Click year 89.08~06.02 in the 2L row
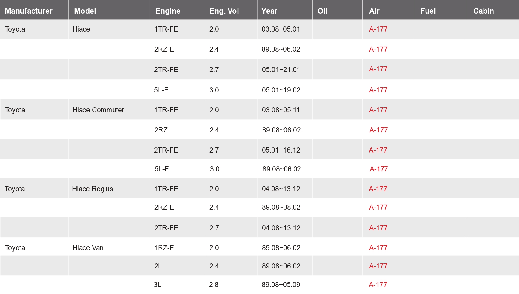 click(x=281, y=266)
